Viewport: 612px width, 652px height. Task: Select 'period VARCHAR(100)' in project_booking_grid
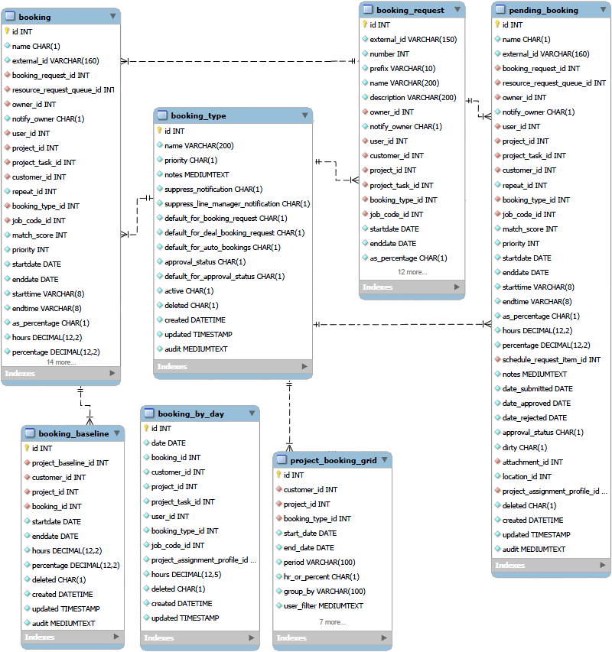tap(319, 562)
